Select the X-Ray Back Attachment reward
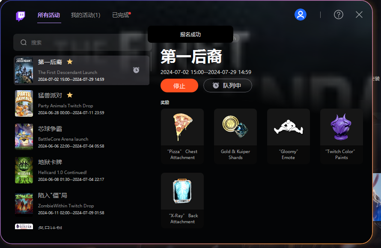This screenshot has width=381, height=248. pyautogui.click(x=182, y=200)
